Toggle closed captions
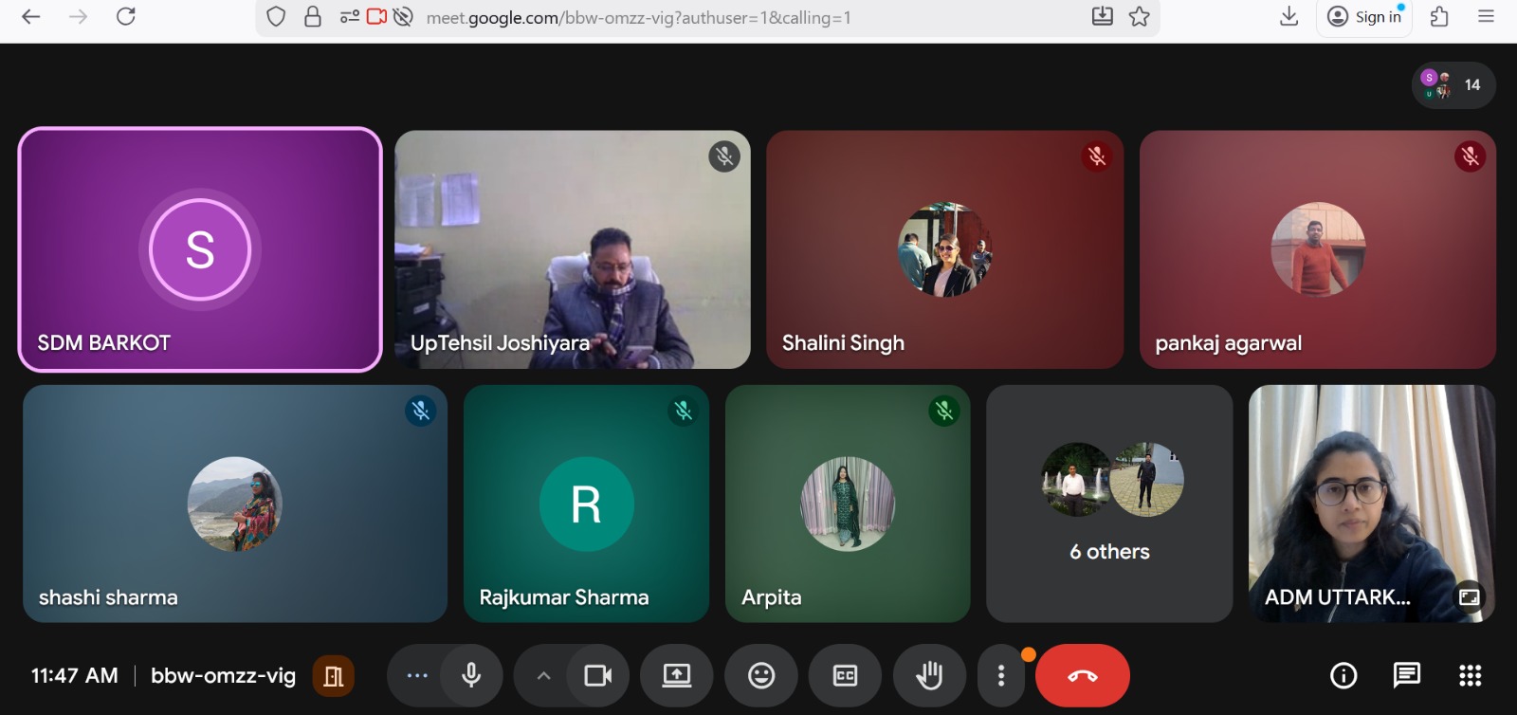Screen dimensions: 1517x715 (845, 675)
